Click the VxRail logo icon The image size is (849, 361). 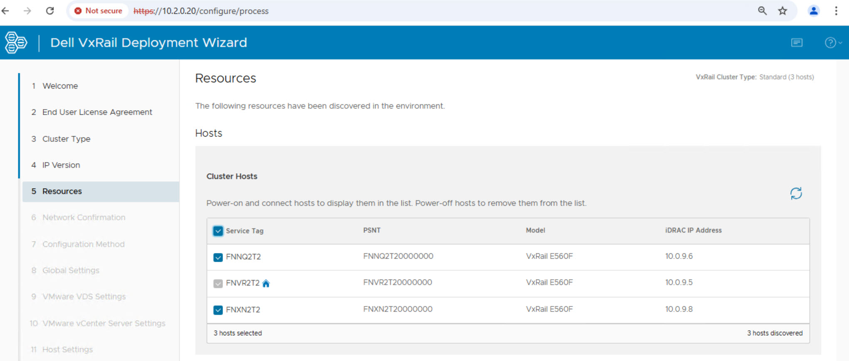16,42
